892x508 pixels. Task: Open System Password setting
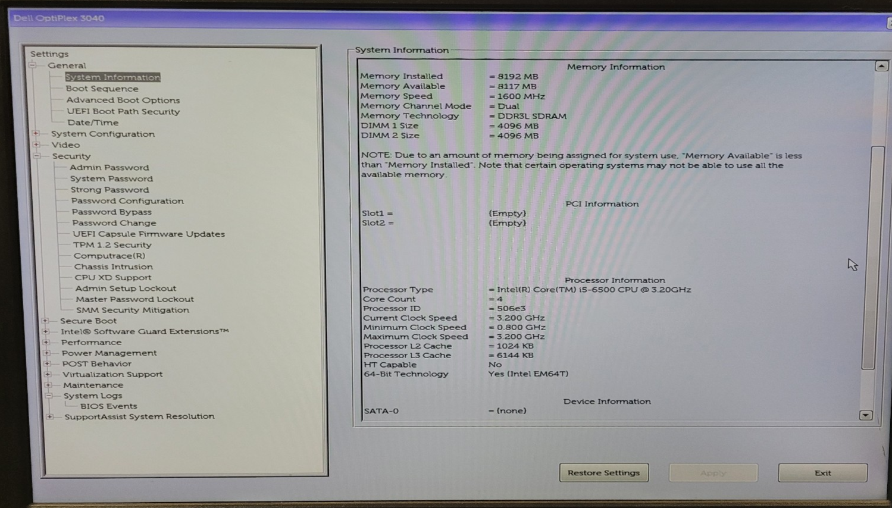111,178
